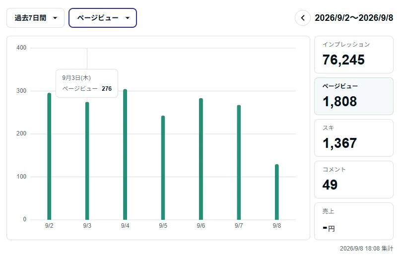
Task: Click the date range 2026/9/2〜2026/9/8 text
Action: 354,18
